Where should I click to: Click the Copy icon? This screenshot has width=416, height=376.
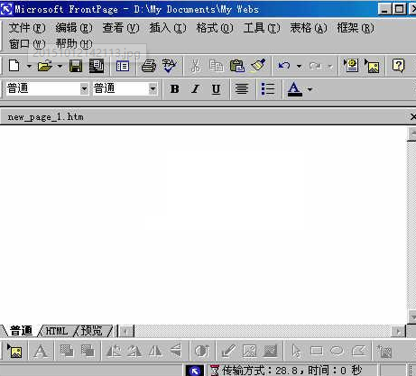[217, 66]
